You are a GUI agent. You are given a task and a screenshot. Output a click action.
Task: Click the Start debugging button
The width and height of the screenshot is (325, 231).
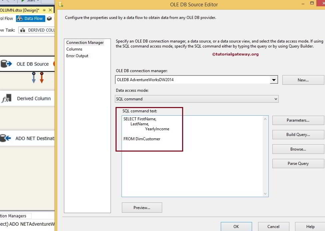point(23,1)
